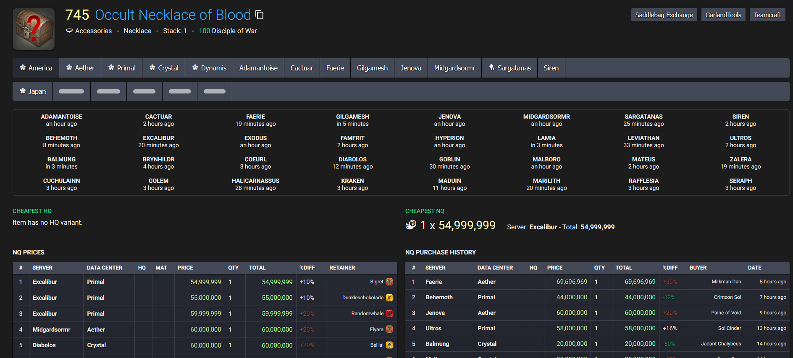
Task: Click the city icon next to Bel'ial
Action: click(389, 345)
